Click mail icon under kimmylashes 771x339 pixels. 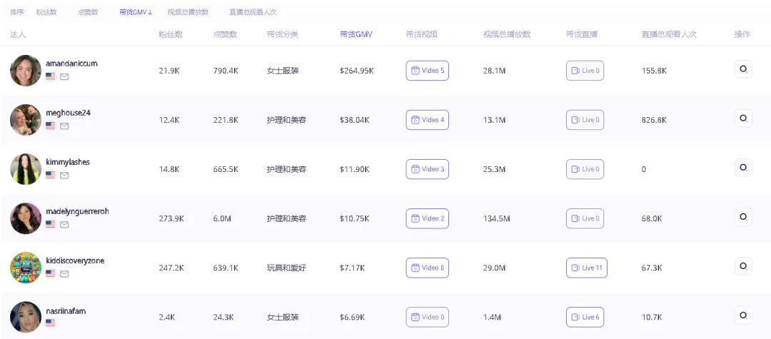(64, 176)
